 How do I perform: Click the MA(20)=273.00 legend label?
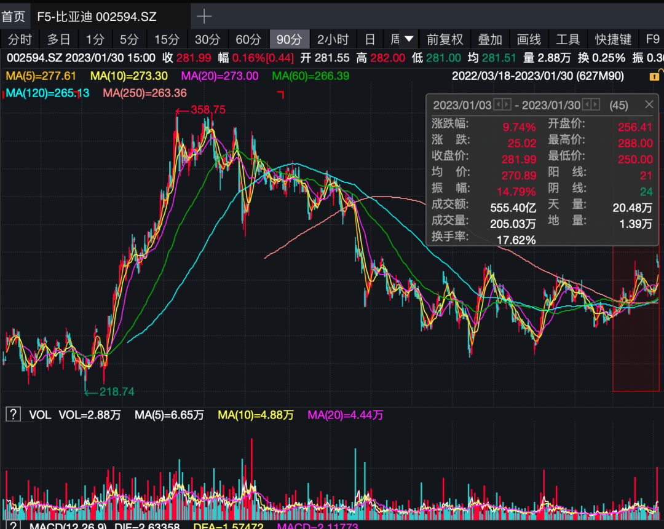[x=219, y=76]
